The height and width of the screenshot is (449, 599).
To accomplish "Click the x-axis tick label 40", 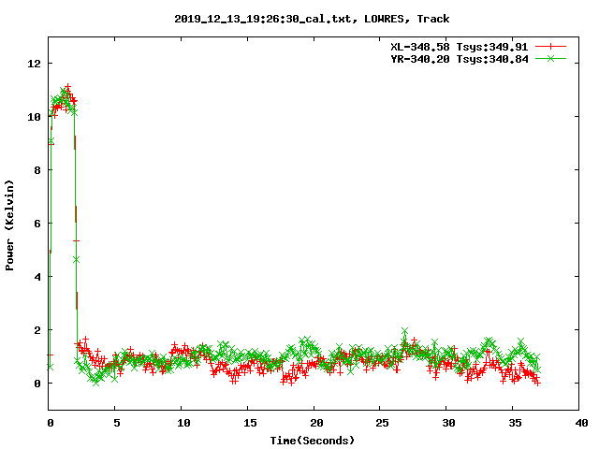I will click(581, 423).
